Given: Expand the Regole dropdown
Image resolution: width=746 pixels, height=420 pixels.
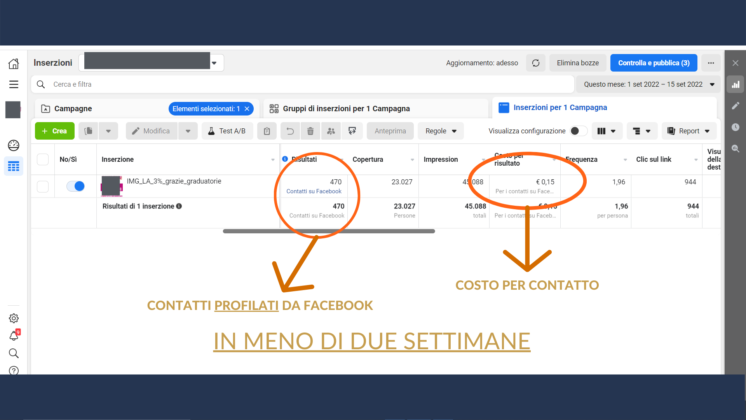Looking at the screenshot, I should click(x=441, y=131).
